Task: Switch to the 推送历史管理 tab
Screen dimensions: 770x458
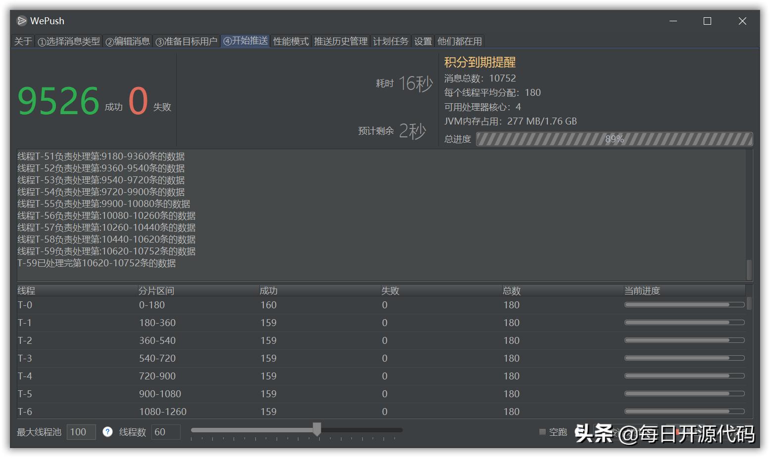Action: 340,41
